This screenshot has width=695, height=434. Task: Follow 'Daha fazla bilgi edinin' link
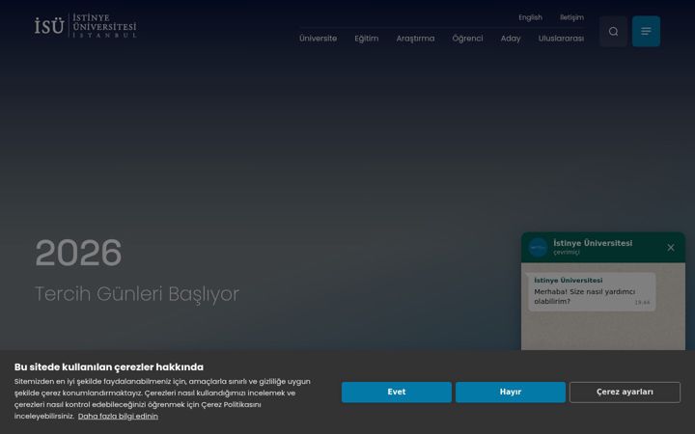coord(118,416)
